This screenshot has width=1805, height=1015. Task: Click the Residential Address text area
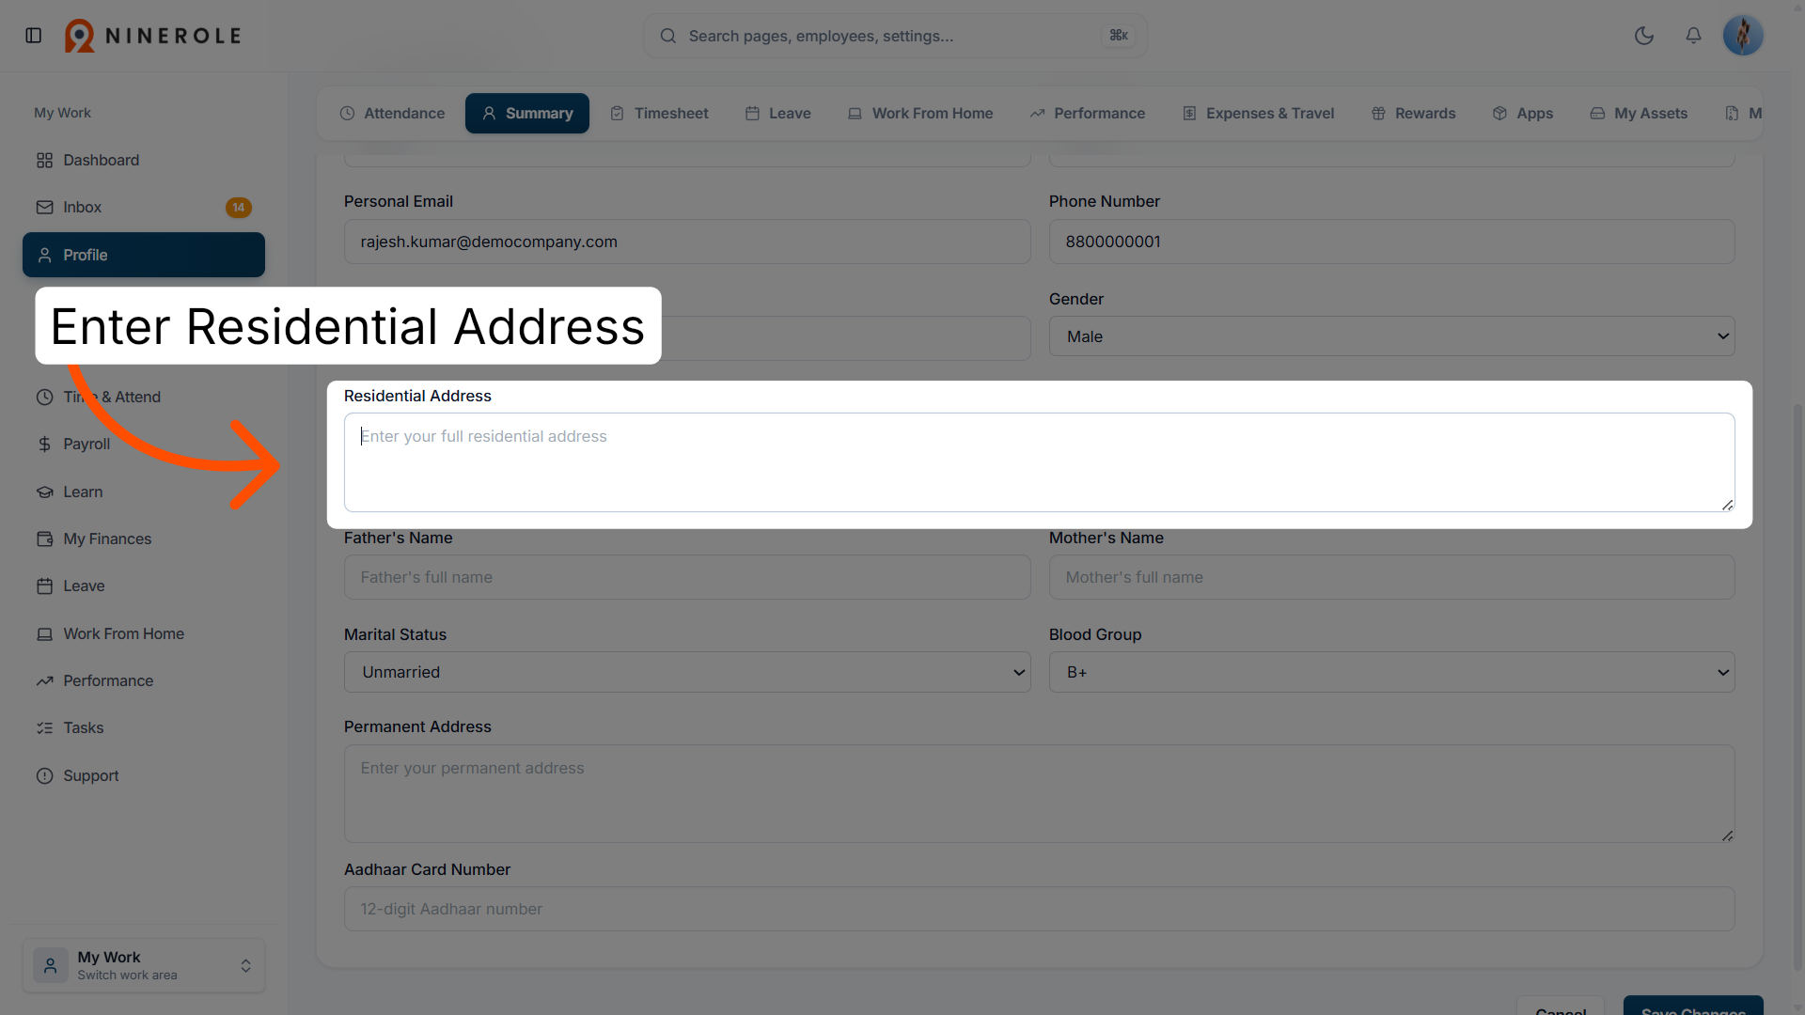coord(1039,462)
